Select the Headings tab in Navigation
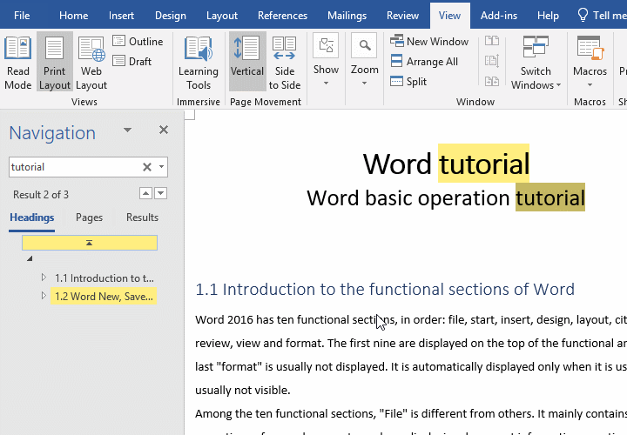This screenshot has width=627, height=435. 32,217
